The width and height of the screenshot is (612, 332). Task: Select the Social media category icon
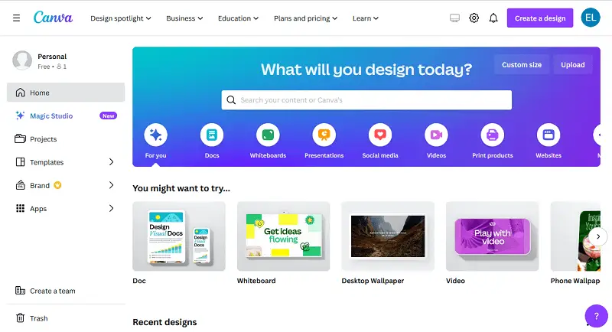click(380, 135)
